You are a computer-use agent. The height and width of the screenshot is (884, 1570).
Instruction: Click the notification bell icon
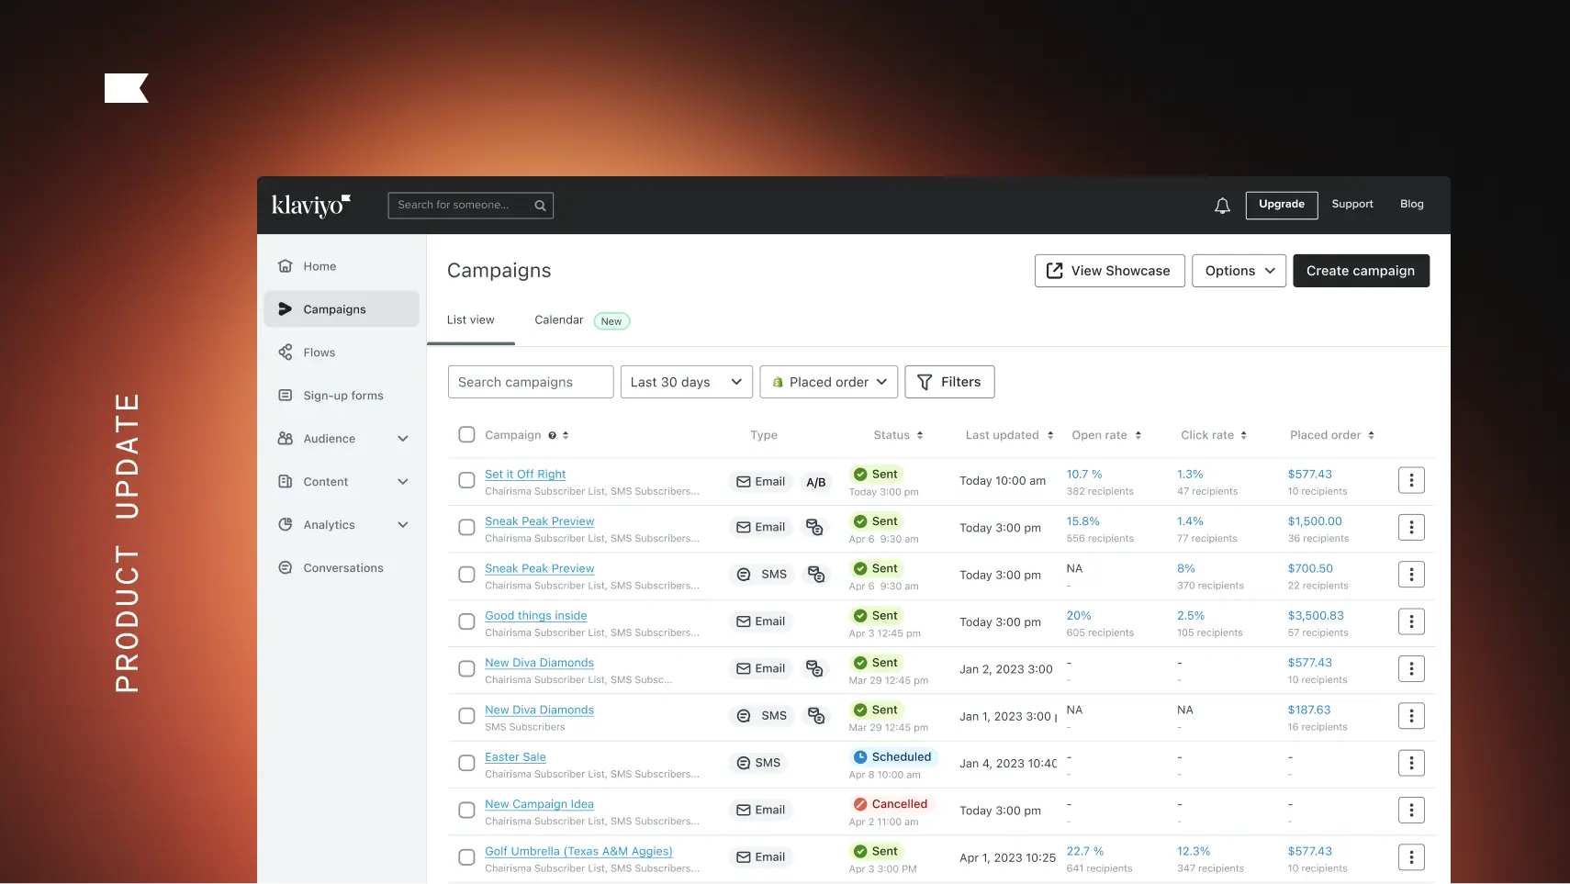1222,206
